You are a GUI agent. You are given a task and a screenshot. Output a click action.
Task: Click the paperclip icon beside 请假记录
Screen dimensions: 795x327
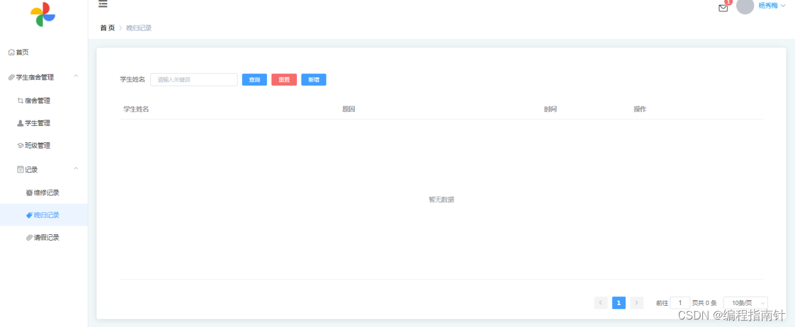[29, 237]
